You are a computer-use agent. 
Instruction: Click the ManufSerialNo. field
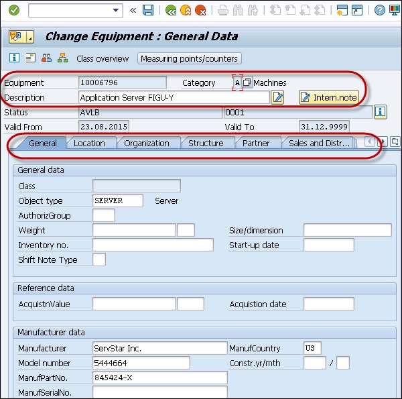click(160, 392)
